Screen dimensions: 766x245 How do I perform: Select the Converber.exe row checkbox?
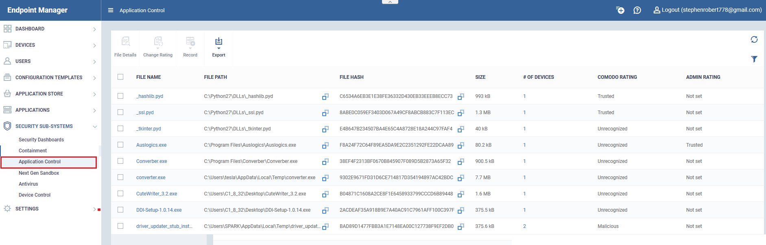pyautogui.click(x=120, y=161)
